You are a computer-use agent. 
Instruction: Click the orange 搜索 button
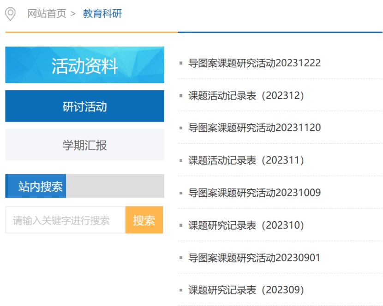pyautogui.click(x=144, y=220)
